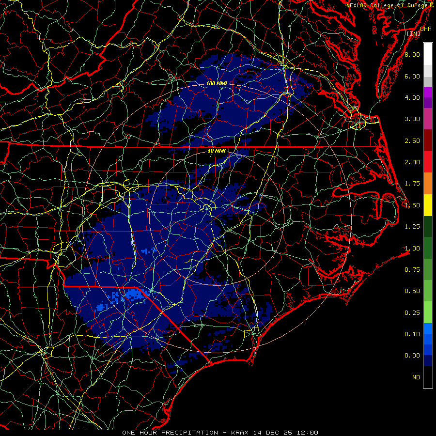Pick the yellow legend swatch near 1.50
Viewport: 436px width, 436px height.
(428, 205)
